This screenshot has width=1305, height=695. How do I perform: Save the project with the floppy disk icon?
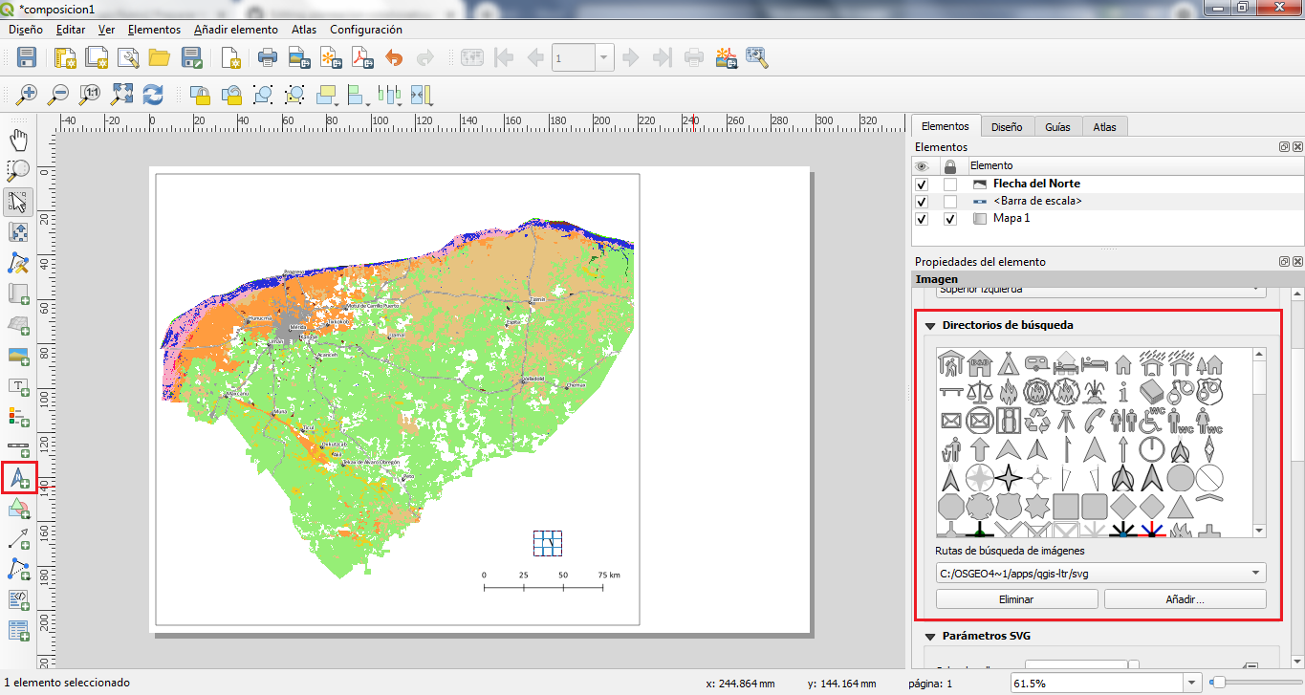27,57
